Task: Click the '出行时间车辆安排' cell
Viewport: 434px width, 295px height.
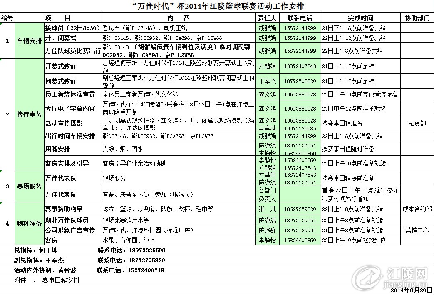Action: tap(73, 136)
